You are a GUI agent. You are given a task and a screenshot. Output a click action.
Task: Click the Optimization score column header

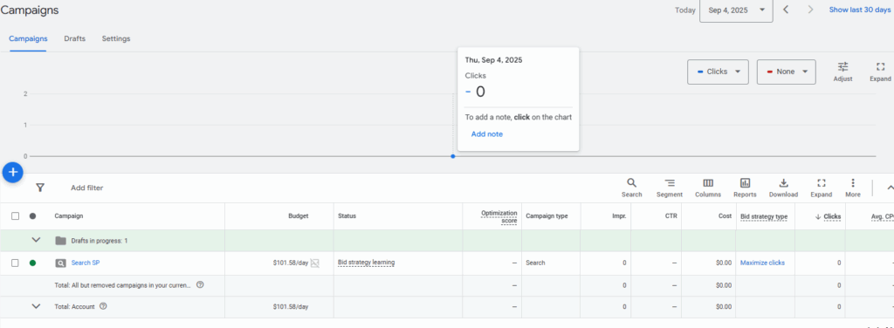click(x=499, y=216)
